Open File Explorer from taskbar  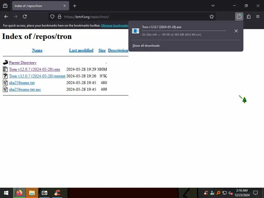pos(32,193)
